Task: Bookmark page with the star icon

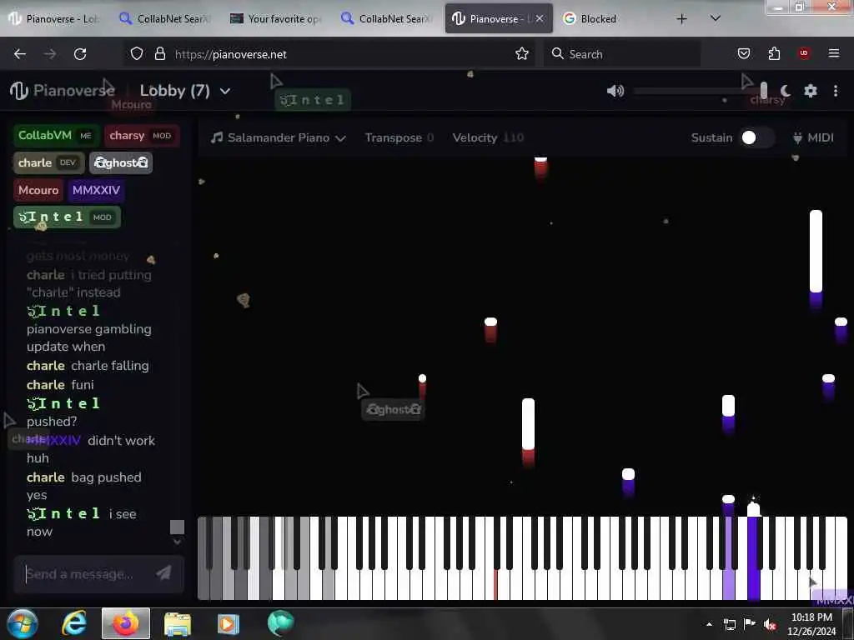Action: (522, 54)
